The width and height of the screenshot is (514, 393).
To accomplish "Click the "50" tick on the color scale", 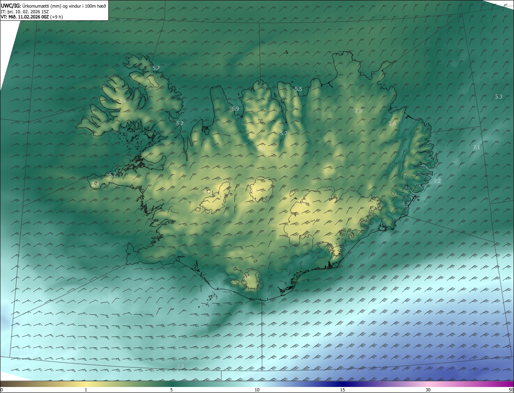I will (511, 390).
